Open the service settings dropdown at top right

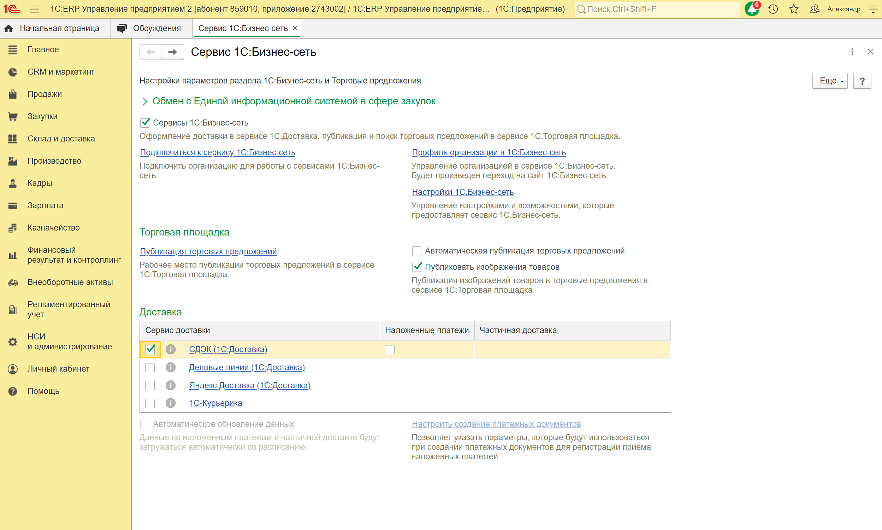click(873, 9)
